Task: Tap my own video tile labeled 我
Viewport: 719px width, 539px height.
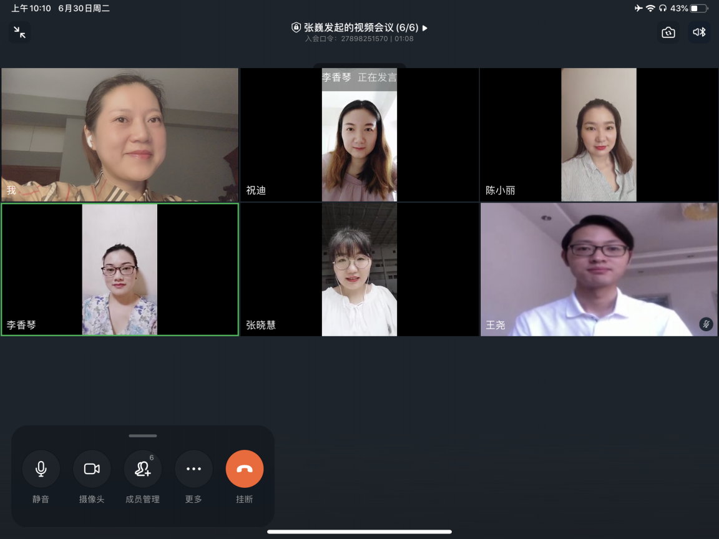Action: (x=120, y=135)
